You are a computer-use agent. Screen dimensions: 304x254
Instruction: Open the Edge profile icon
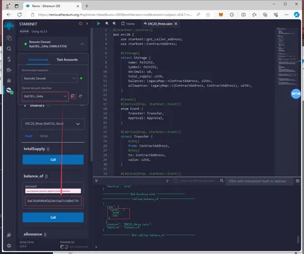[x=8, y=6]
